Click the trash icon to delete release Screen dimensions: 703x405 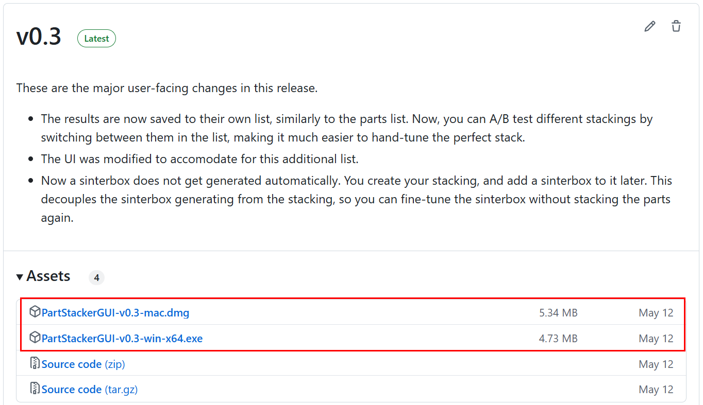[x=676, y=26]
